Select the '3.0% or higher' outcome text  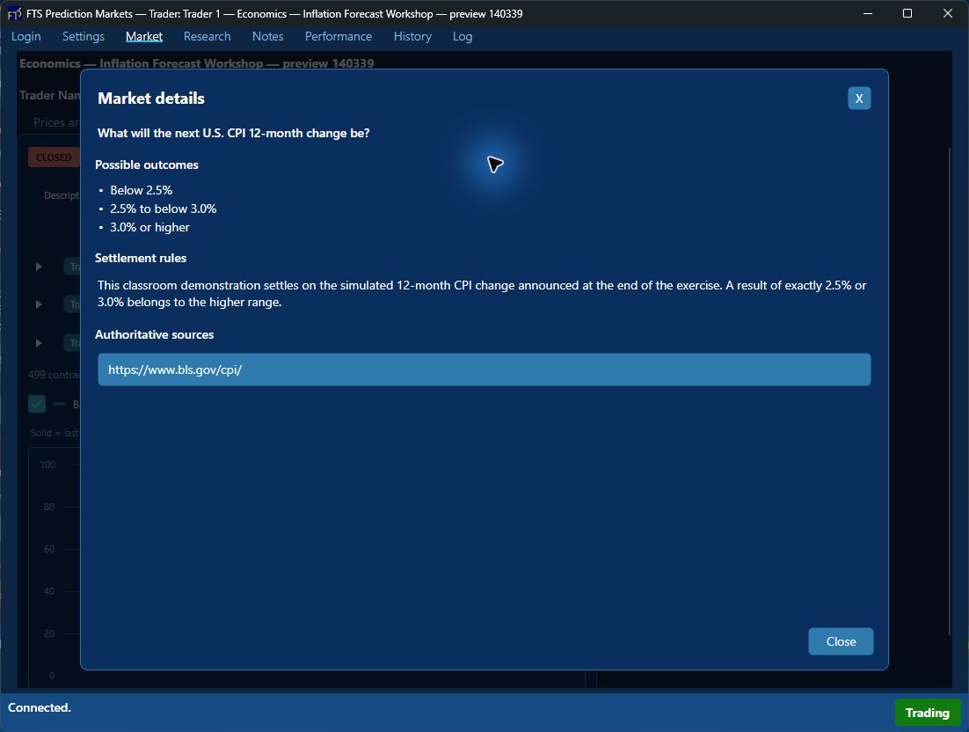tap(149, 228)
